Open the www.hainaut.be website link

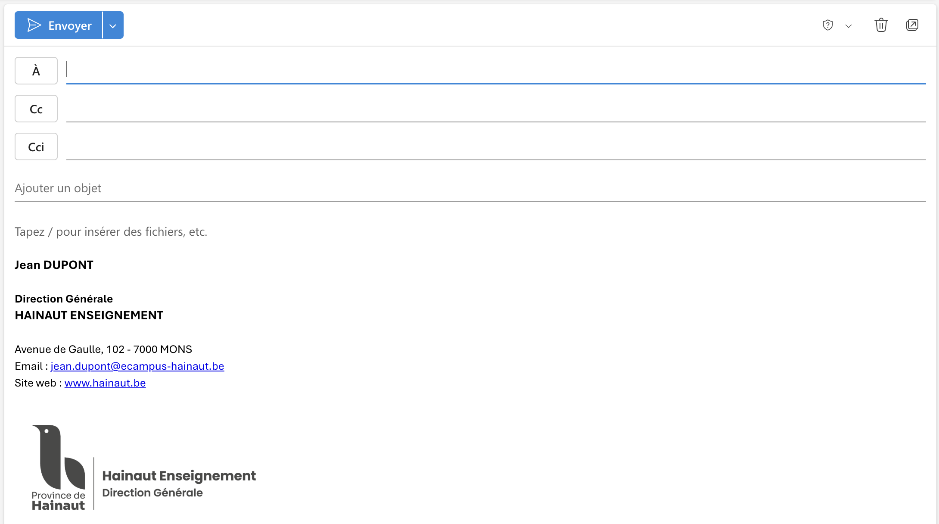105,383
